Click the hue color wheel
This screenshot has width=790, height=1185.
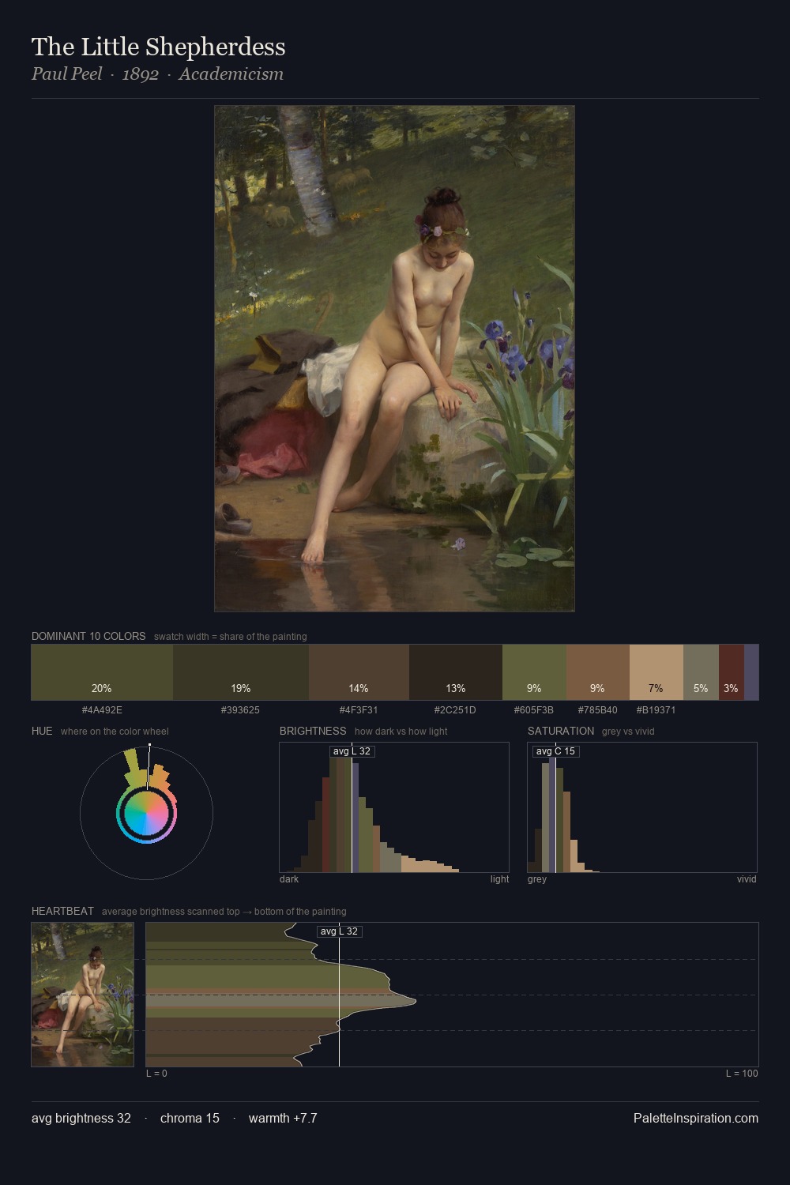point(146,813)
